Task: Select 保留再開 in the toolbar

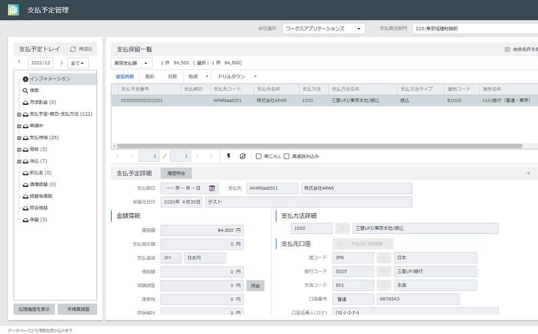Action: (124, 77)
